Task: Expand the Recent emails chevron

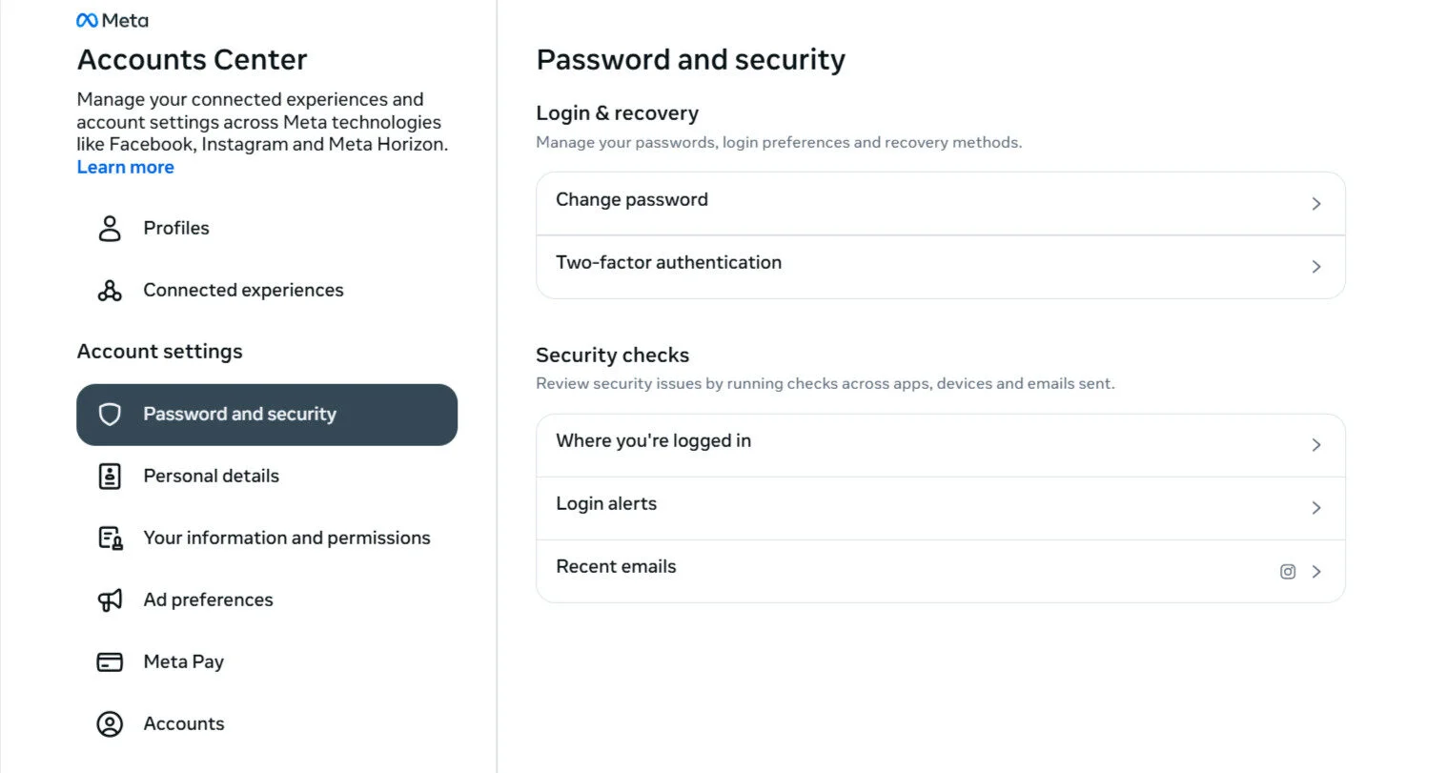Action: click(x=1316, y=571)
